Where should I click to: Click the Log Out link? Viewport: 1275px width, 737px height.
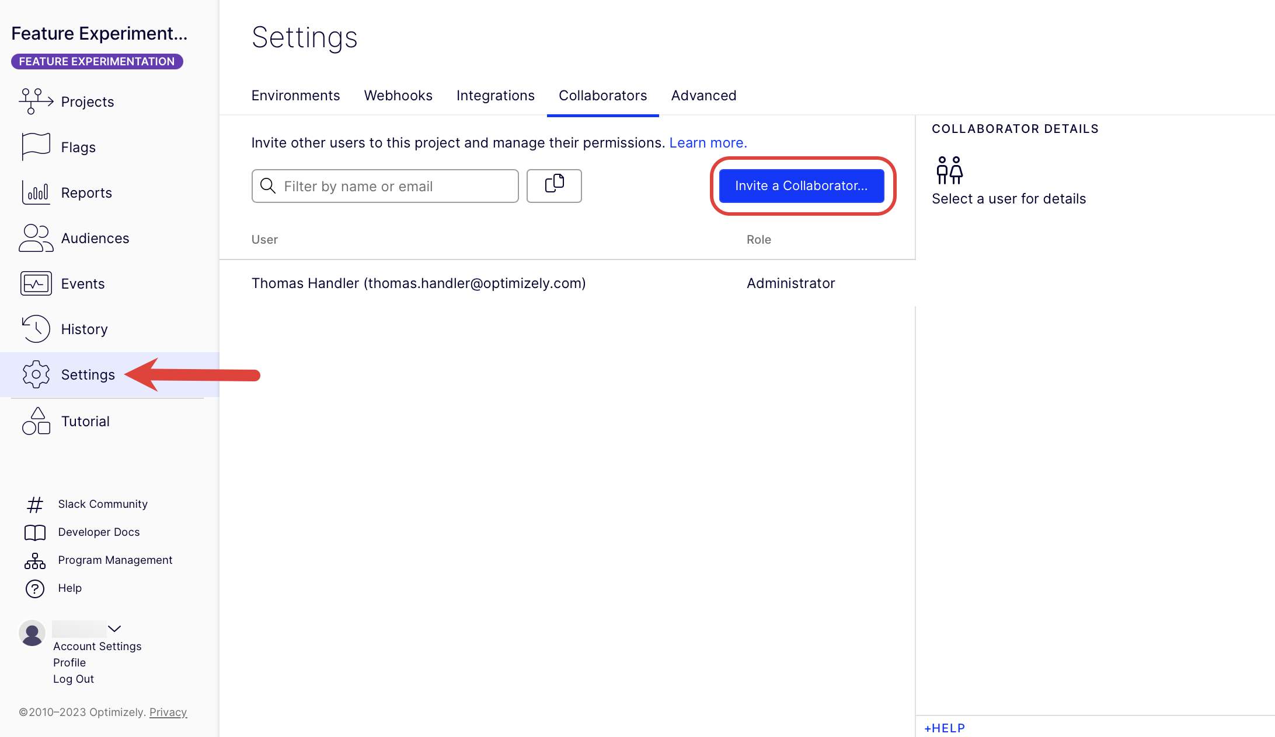tap(74, 679)
